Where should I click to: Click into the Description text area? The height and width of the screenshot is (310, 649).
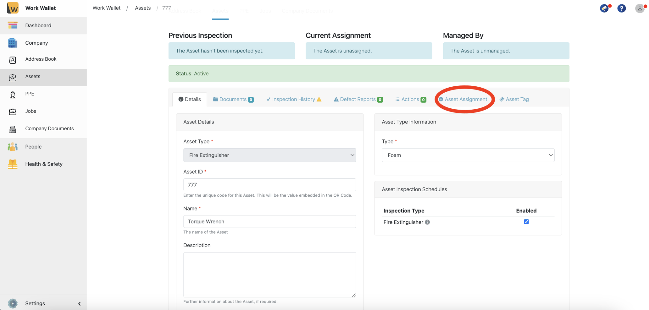pos(269,275)
